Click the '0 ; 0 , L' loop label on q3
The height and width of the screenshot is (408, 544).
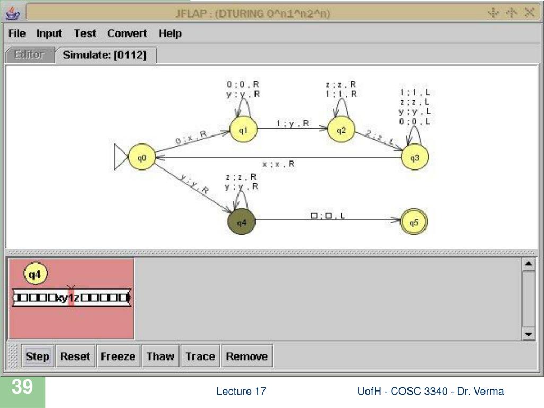click(414, 122)
